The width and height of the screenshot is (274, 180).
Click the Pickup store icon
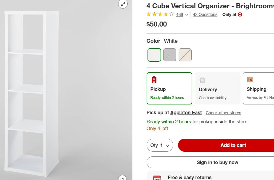click(x=154, y=79)
